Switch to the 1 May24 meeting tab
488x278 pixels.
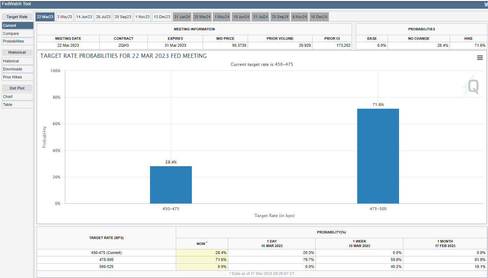(222, 16)
